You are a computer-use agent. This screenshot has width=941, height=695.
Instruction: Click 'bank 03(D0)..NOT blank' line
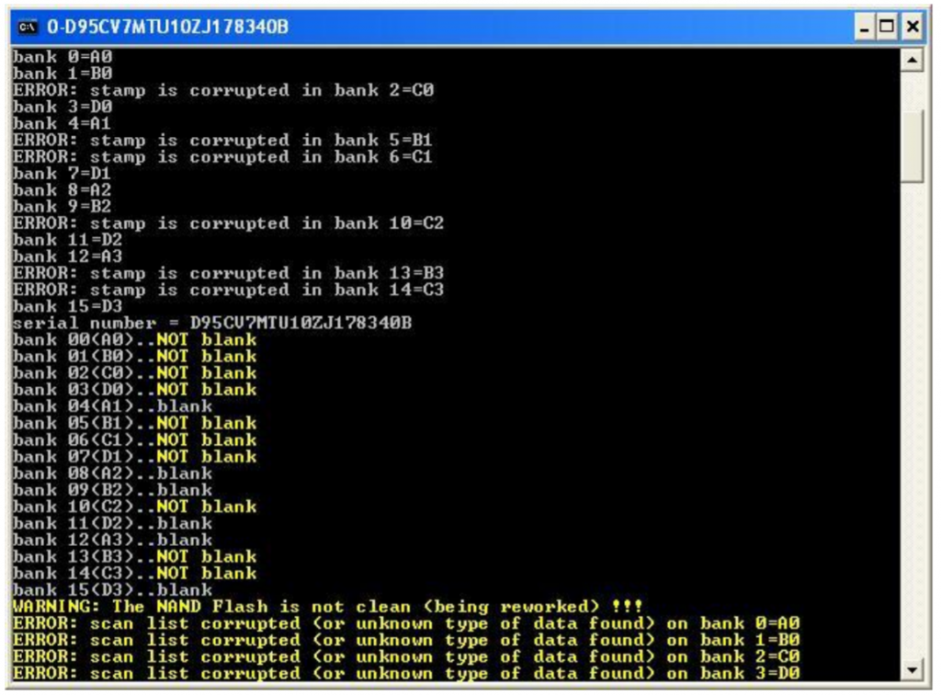135,390
